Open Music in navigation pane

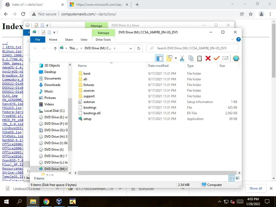[49, 91]
